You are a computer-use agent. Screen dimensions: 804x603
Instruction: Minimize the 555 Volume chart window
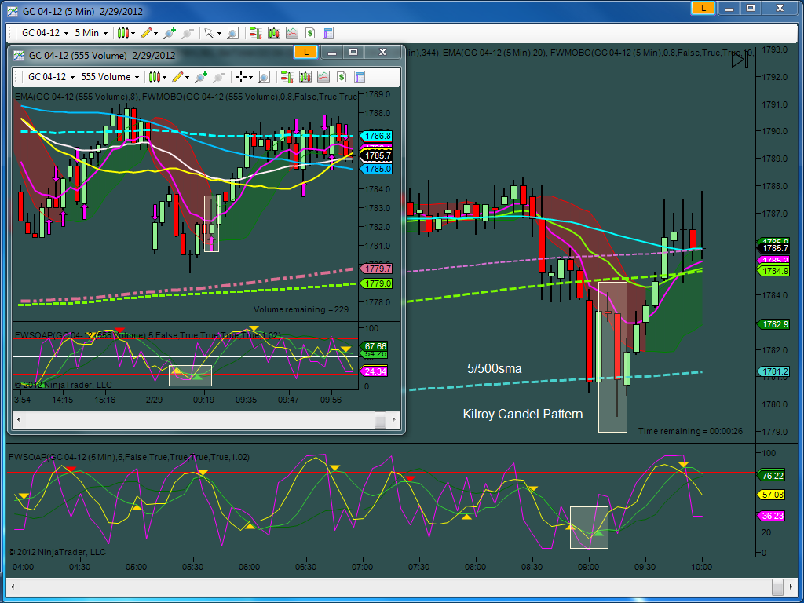pyautogui.click(x=332, y=52)
